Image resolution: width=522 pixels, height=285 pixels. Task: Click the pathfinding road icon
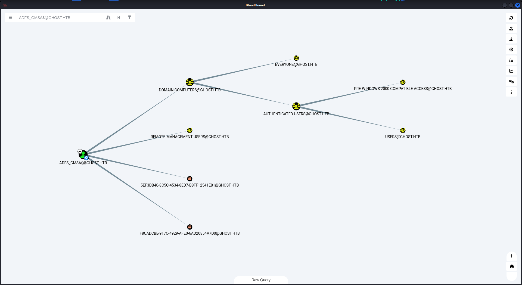(x=108, y=17)
